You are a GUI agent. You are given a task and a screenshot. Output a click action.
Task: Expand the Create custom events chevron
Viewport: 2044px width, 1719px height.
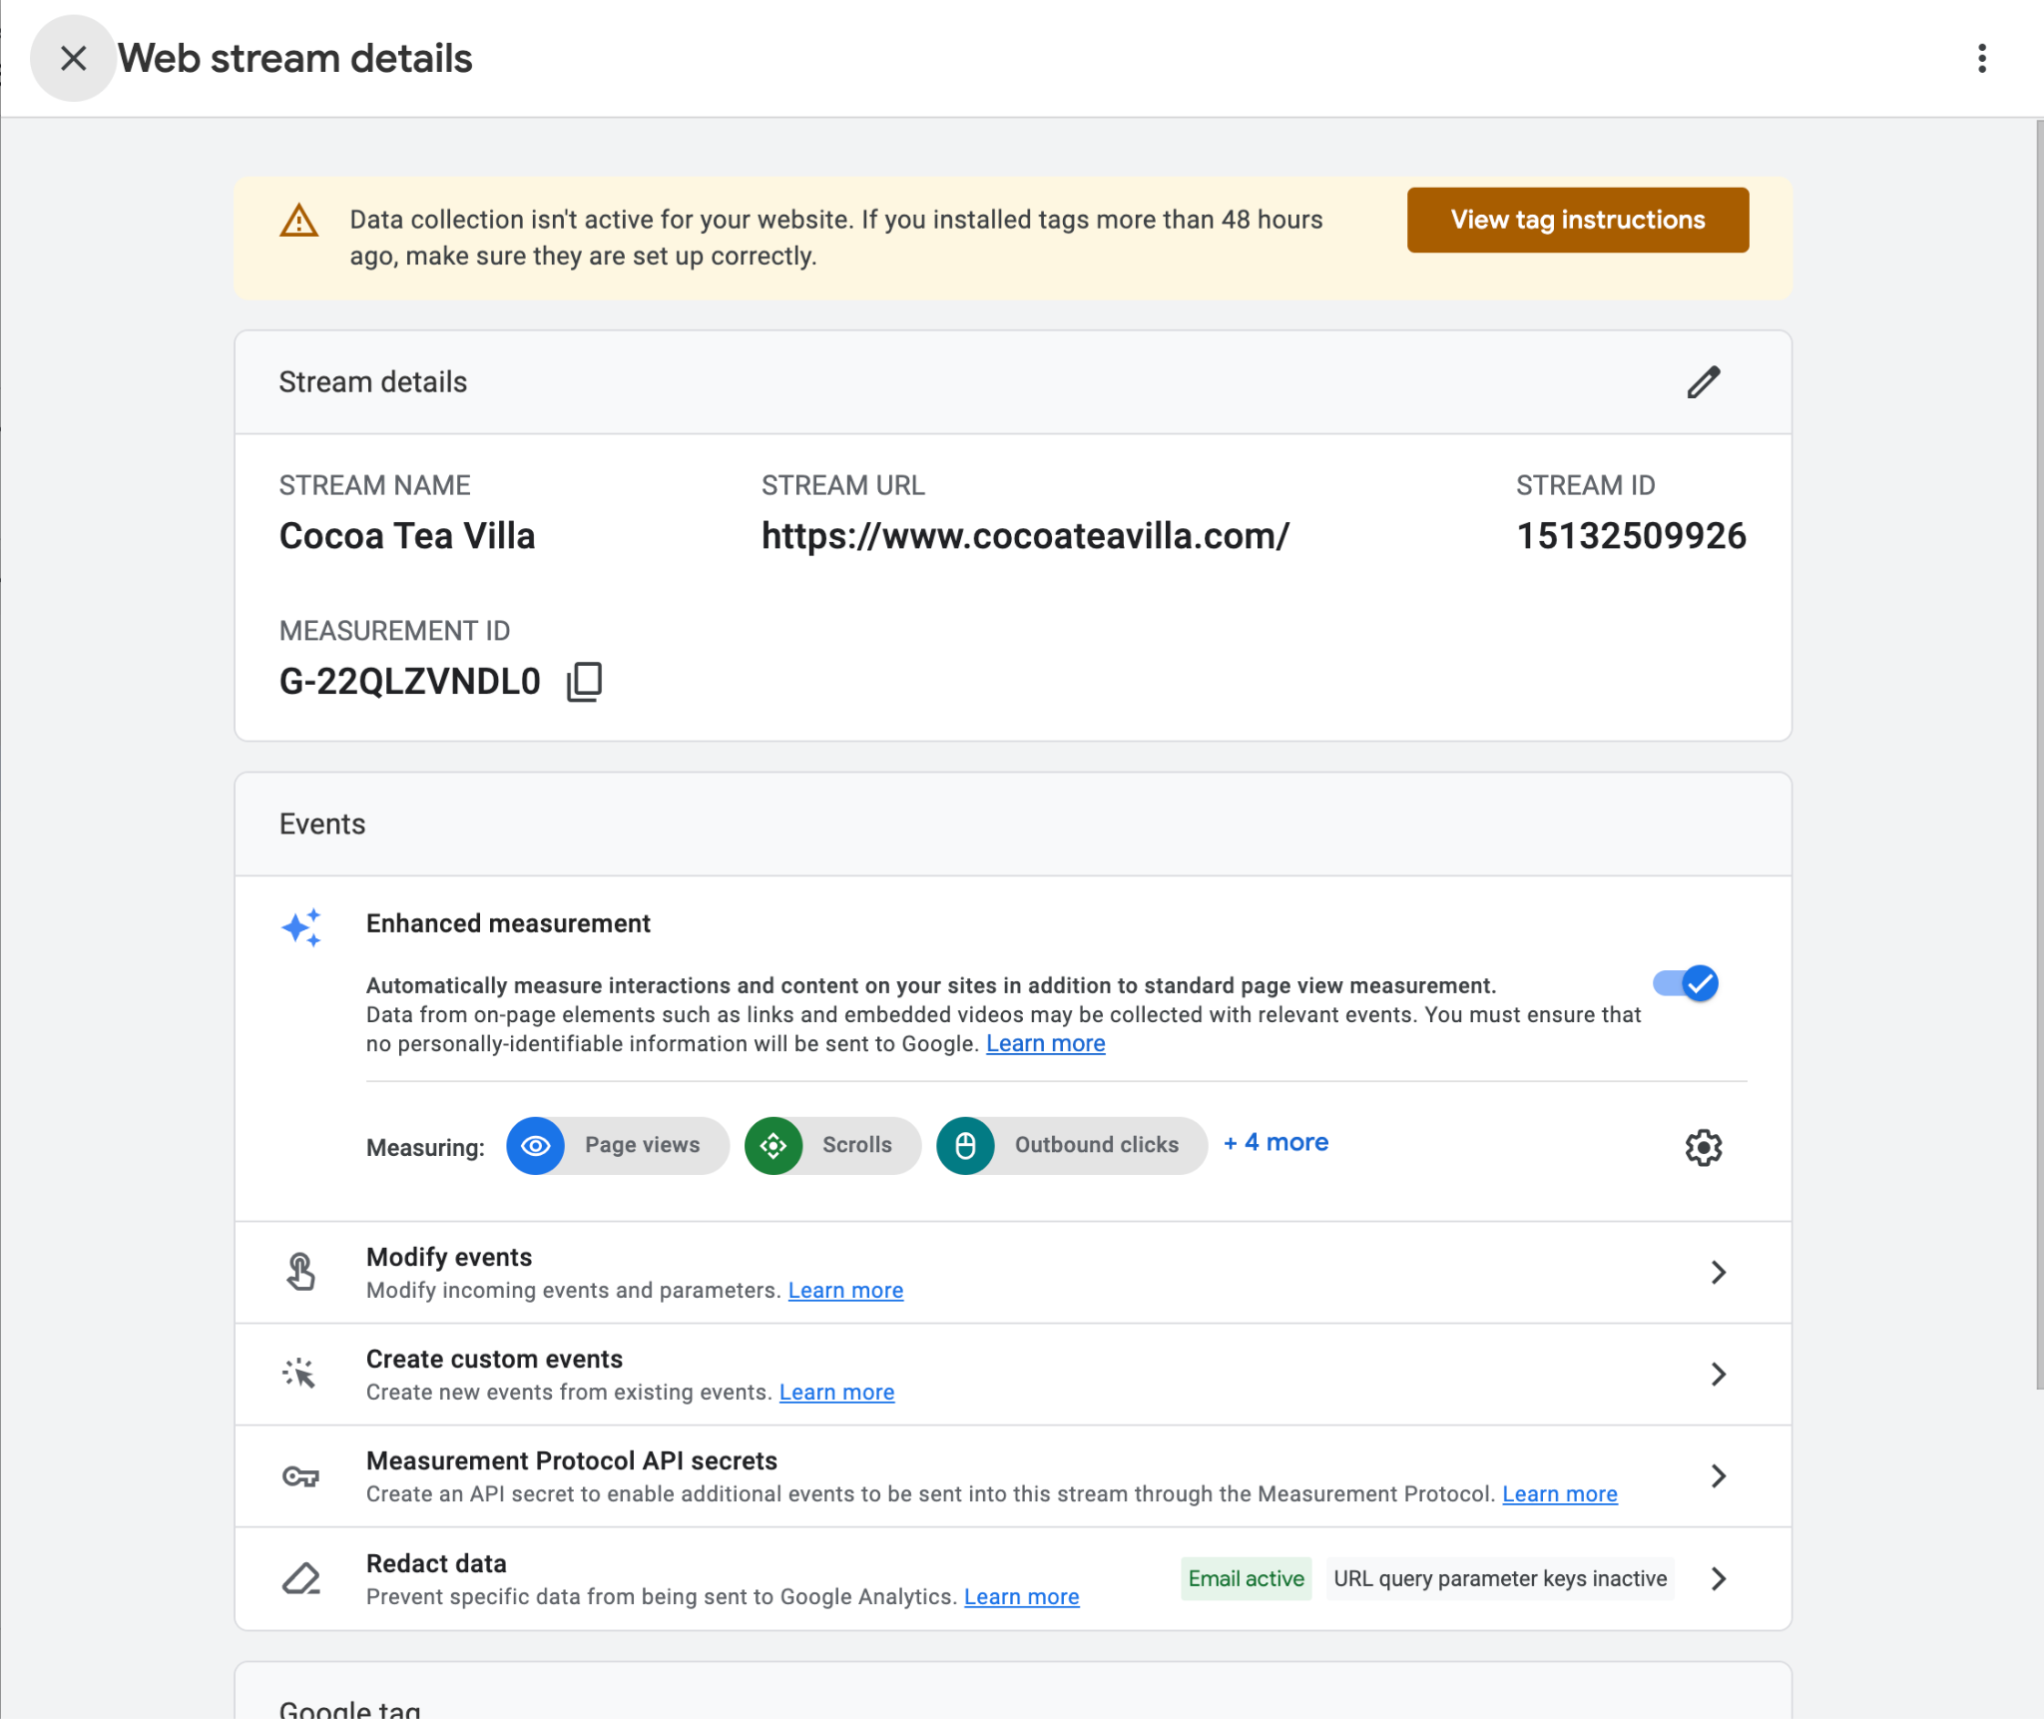pyautogui.click(x=1718, y=1374)
